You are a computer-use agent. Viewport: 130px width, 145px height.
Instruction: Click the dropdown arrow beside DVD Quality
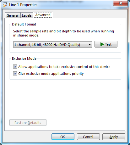89,45
